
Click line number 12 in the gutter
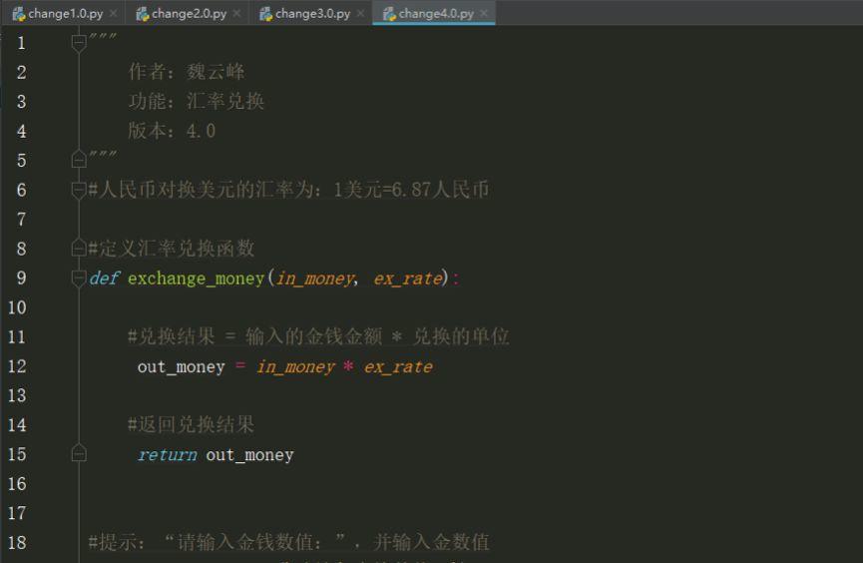tap(17, 365)
